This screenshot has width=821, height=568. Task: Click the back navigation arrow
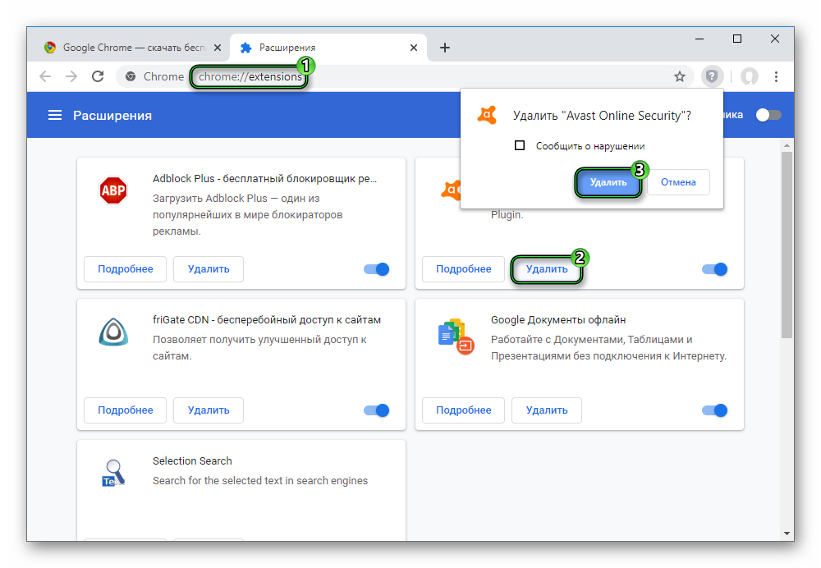45,76
